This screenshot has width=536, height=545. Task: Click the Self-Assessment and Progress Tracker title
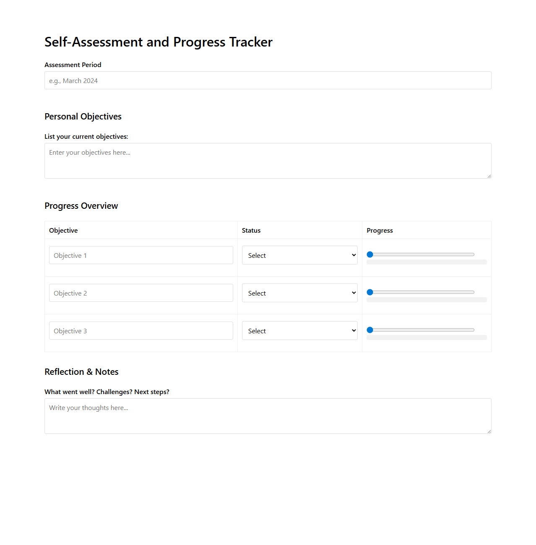[158, 42]
